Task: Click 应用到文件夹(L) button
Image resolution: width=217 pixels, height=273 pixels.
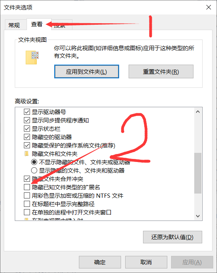Action: (86, 71)
